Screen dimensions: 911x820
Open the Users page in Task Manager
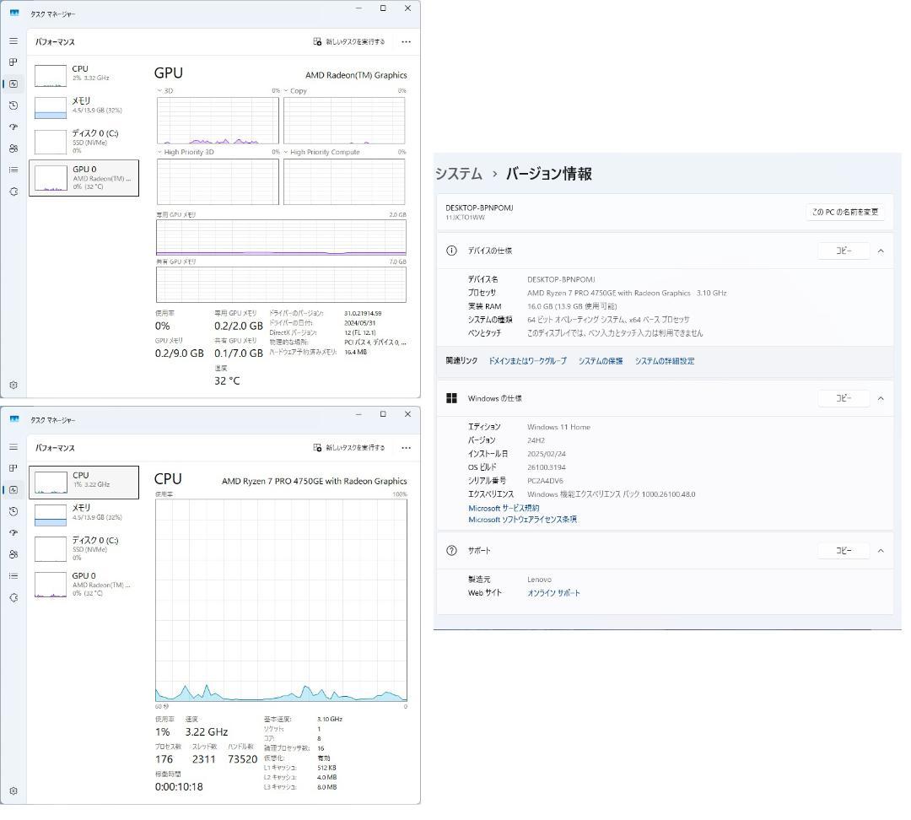[13, 149]
